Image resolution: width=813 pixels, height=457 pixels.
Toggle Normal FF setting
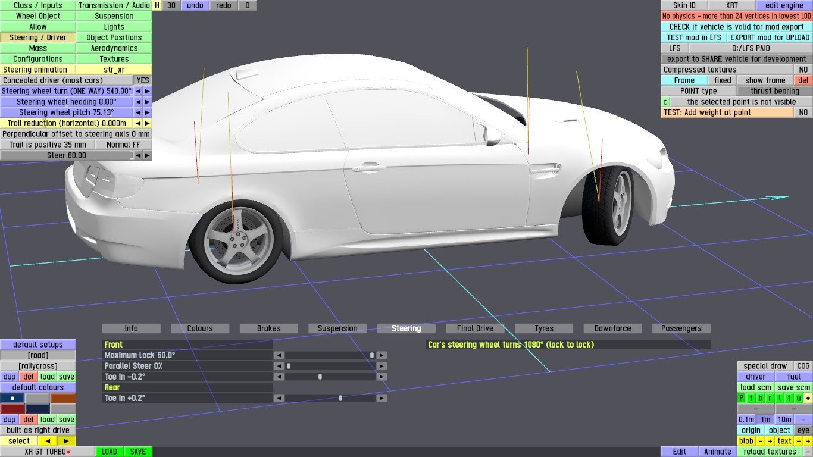(x=123, y=145)
